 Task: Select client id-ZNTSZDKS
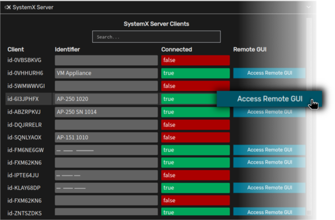(25, 213)
